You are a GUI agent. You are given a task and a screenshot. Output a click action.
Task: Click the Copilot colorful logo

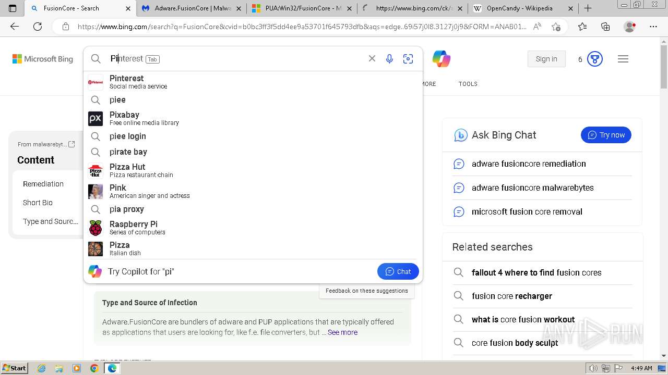pos(442,59)
